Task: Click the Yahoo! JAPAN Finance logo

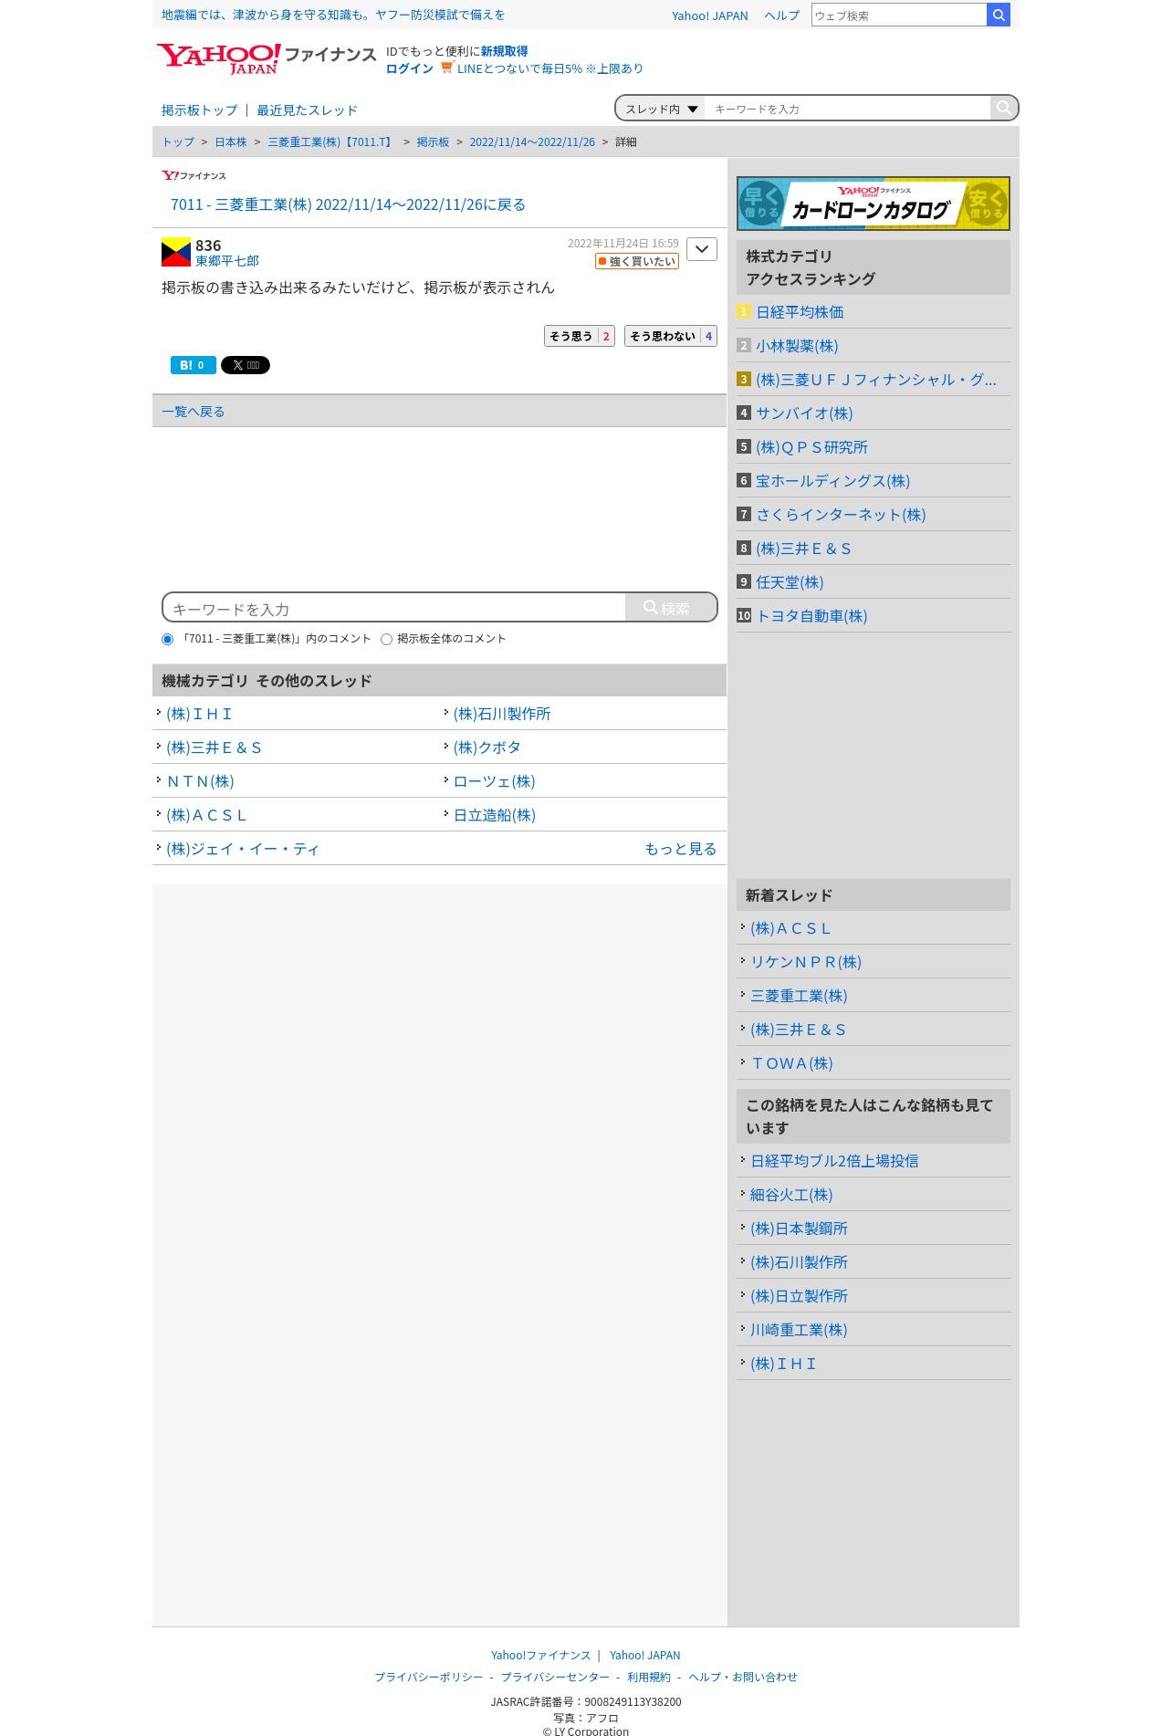Action: pos(266,58)
